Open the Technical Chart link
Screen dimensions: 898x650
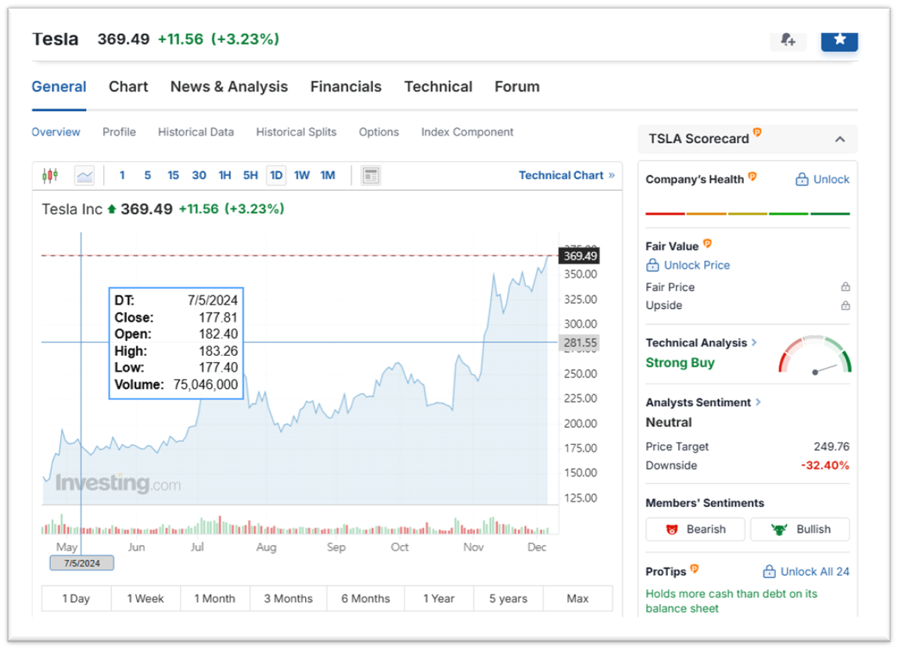click(x=566, y=175)
